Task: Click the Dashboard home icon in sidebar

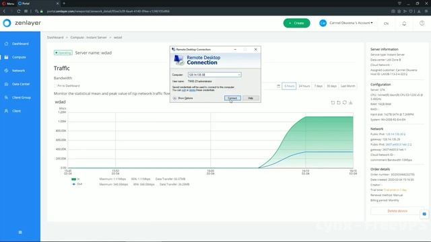Action: (x=6, y=44)
